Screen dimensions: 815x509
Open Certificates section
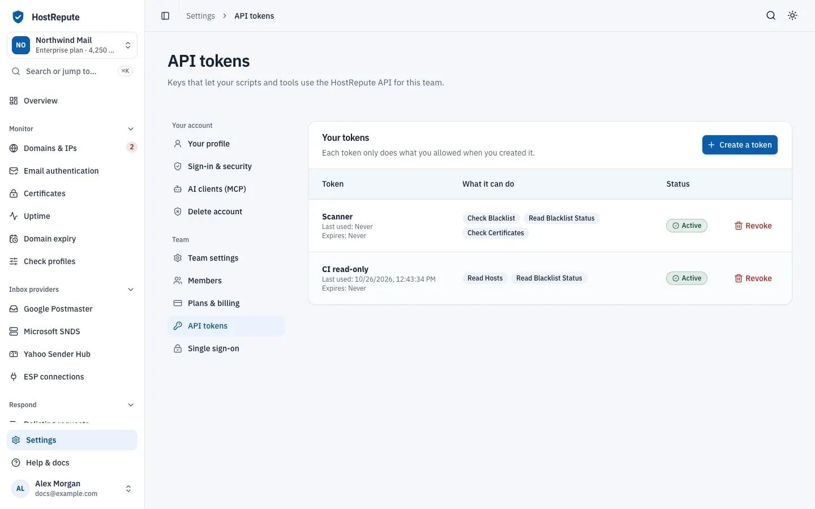pyautogui.click(x=72, y=193)
